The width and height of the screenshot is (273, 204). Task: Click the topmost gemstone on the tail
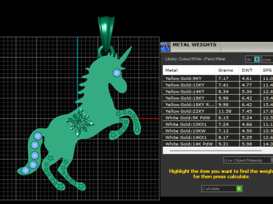coord(38,136)
